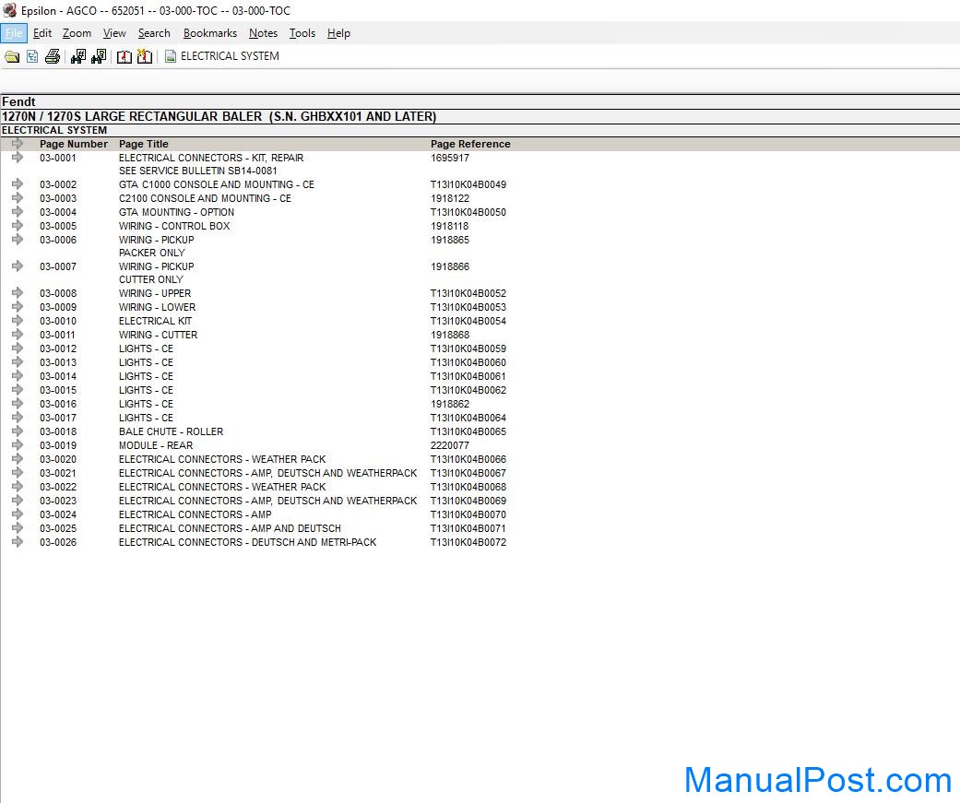Open the Zoom menu
This screenshot has height=803, width=960.
(77, 33)
